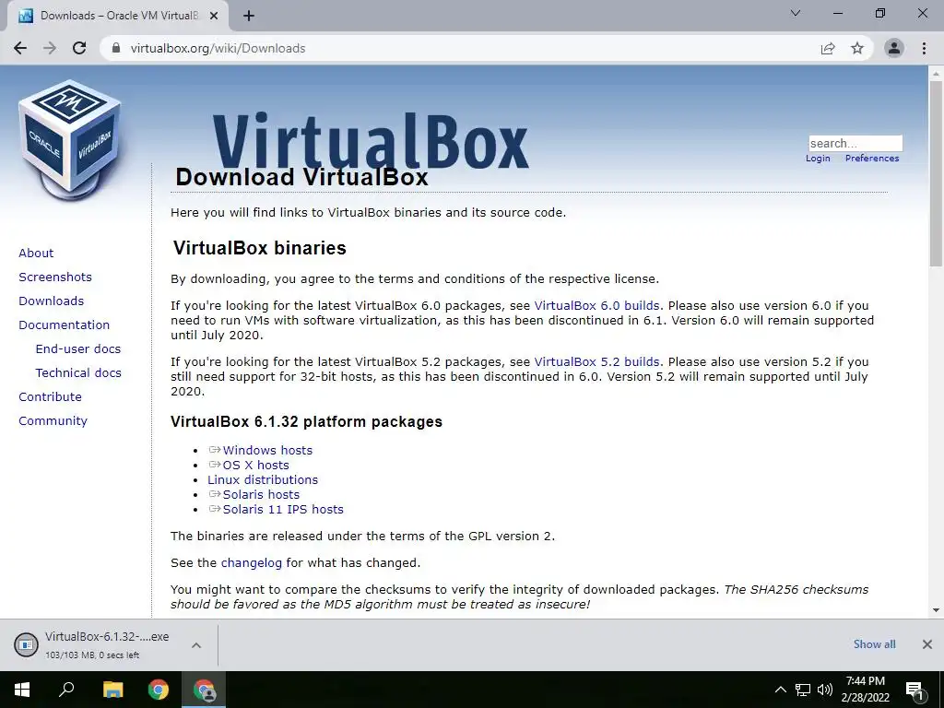Follow the VirtualBox 6.0 builds link
The image size is (944, 708).
click(596, 305)
